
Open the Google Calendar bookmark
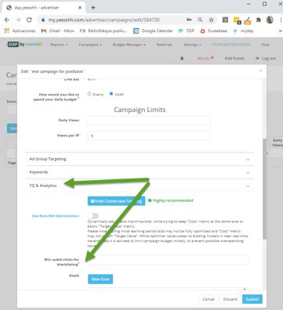tap(153, 31)
